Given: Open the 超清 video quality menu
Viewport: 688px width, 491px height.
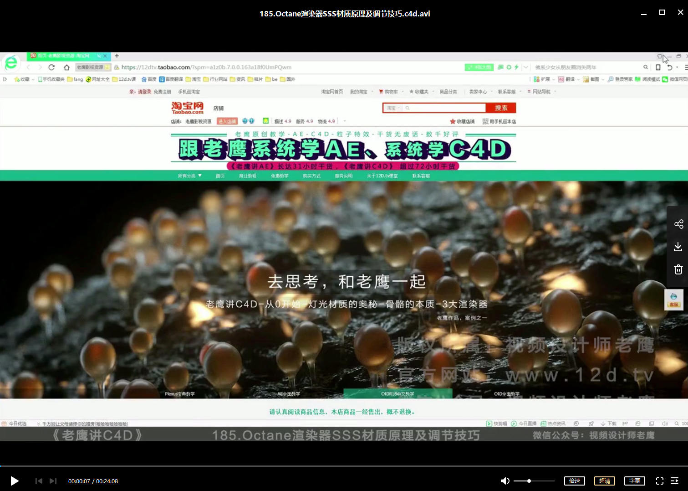Looking at the screenshot, I should [x=605, y=481].
